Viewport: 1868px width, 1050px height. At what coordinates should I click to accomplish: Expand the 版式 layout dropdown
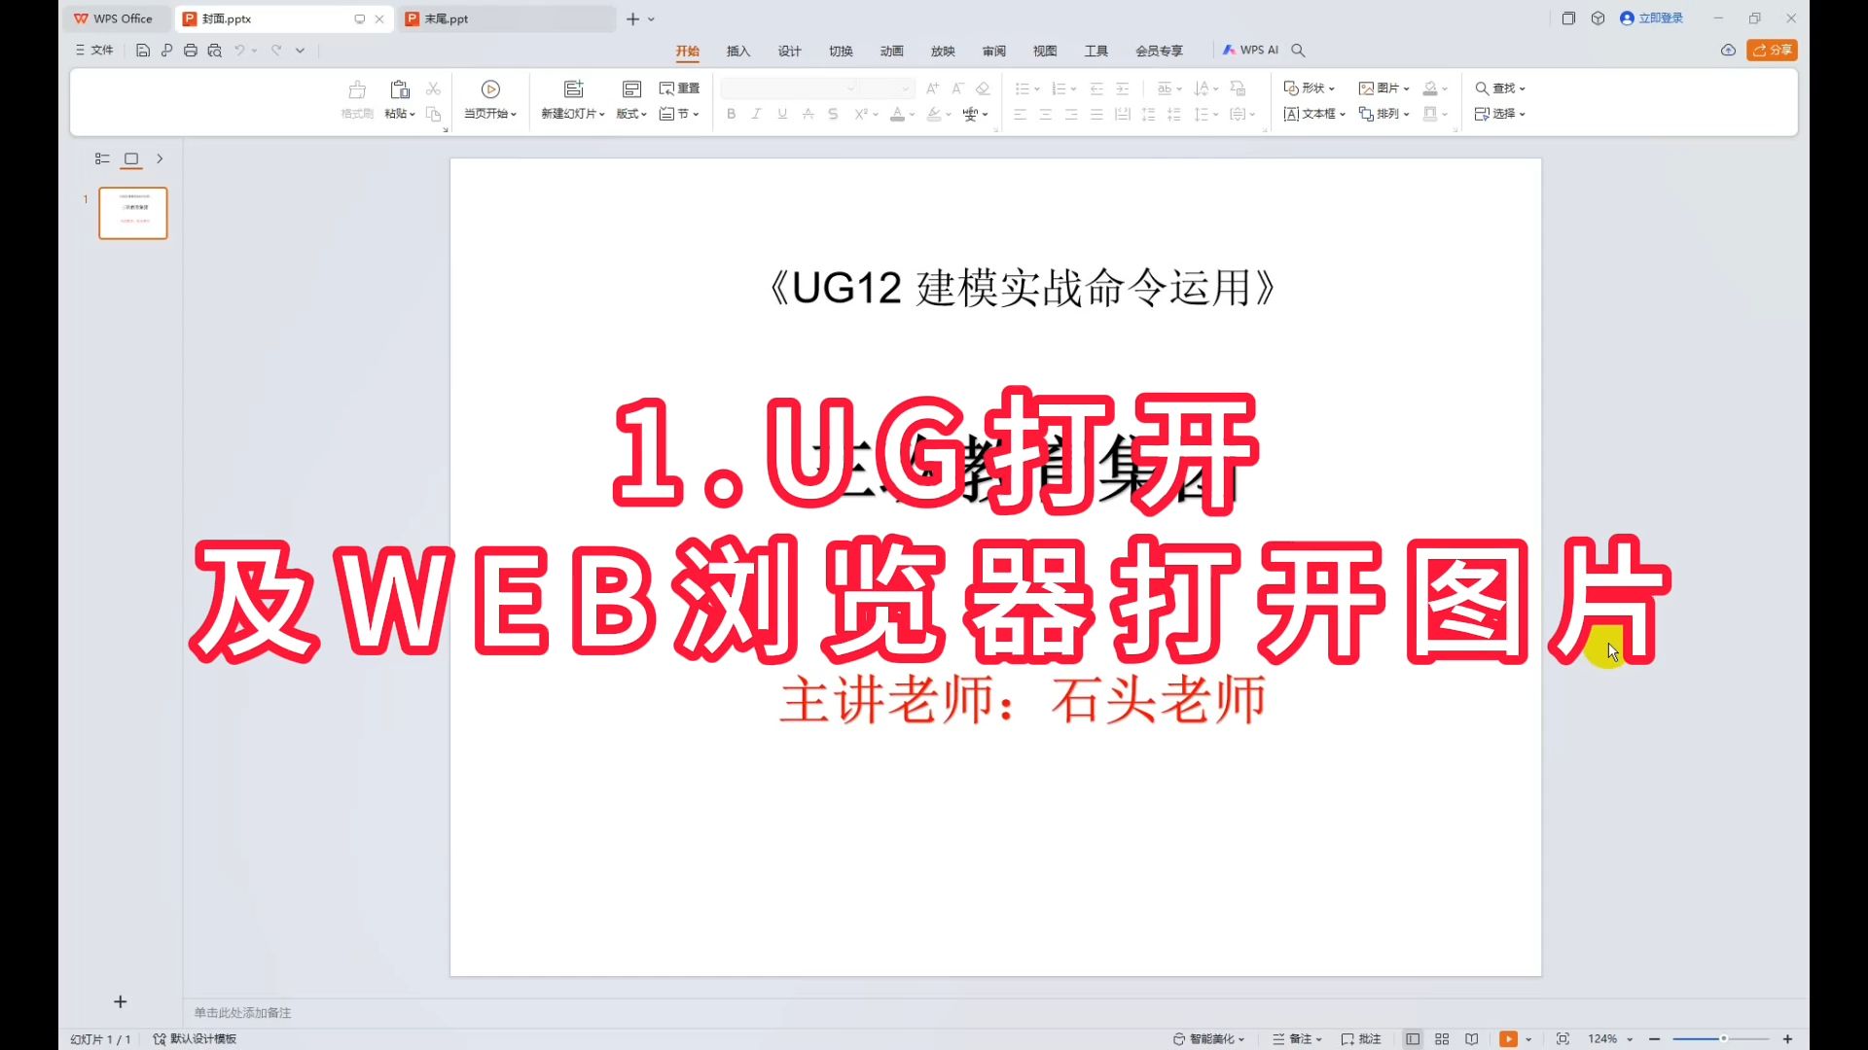(631, 114)
